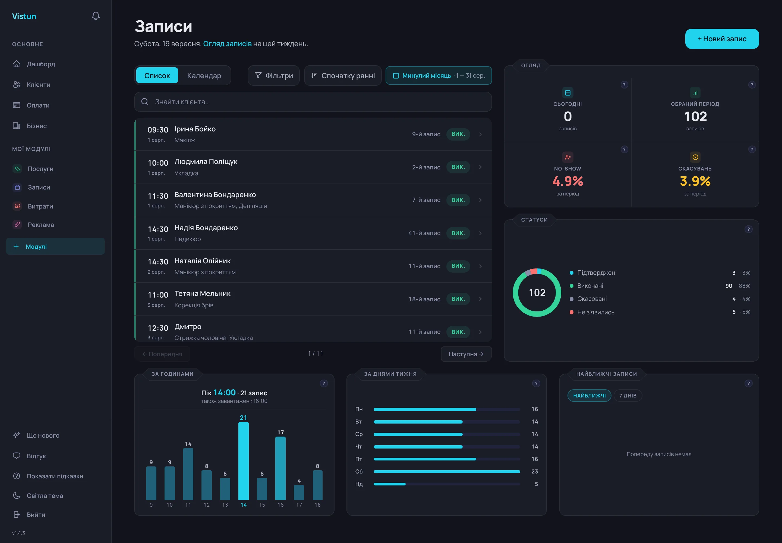The width and height of the screenshot is (782, 543).
Task: Click the magnifier icon in search field
Action: point(145,102)
